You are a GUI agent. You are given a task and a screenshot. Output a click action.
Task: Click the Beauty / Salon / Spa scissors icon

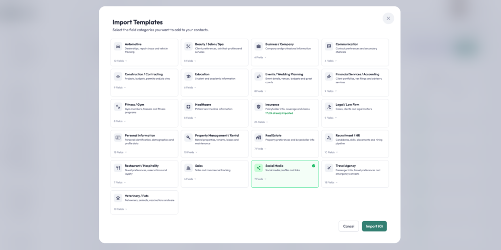[x=188, y=46]
